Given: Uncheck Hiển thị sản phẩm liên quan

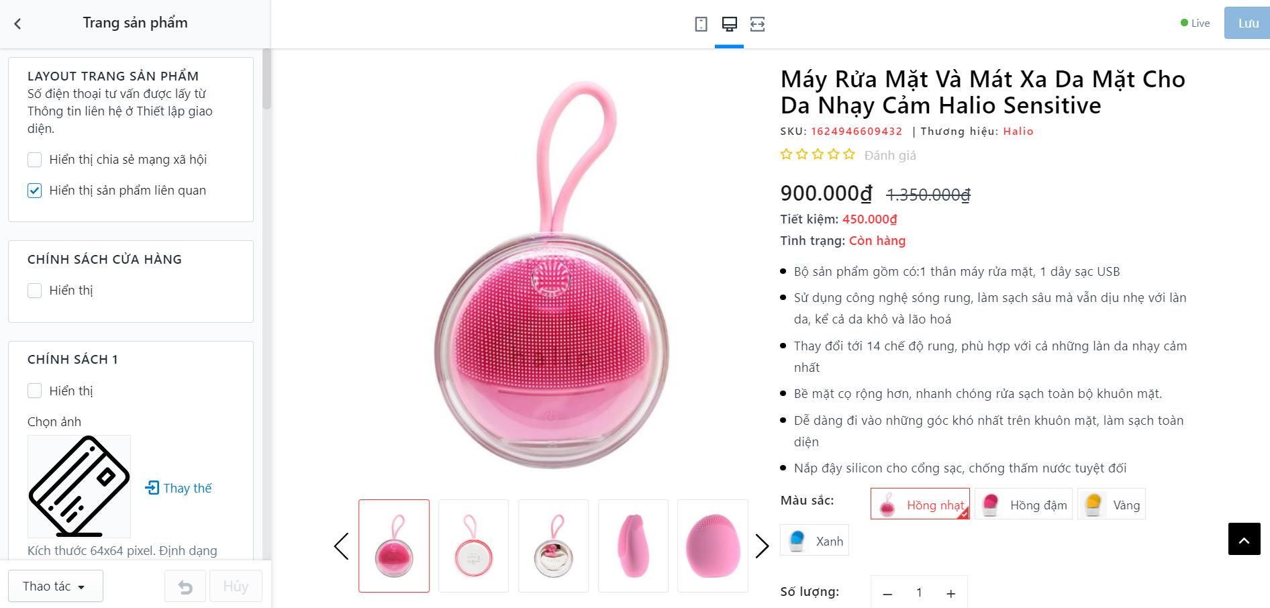Looking at the screenshot, I should 34,191.
